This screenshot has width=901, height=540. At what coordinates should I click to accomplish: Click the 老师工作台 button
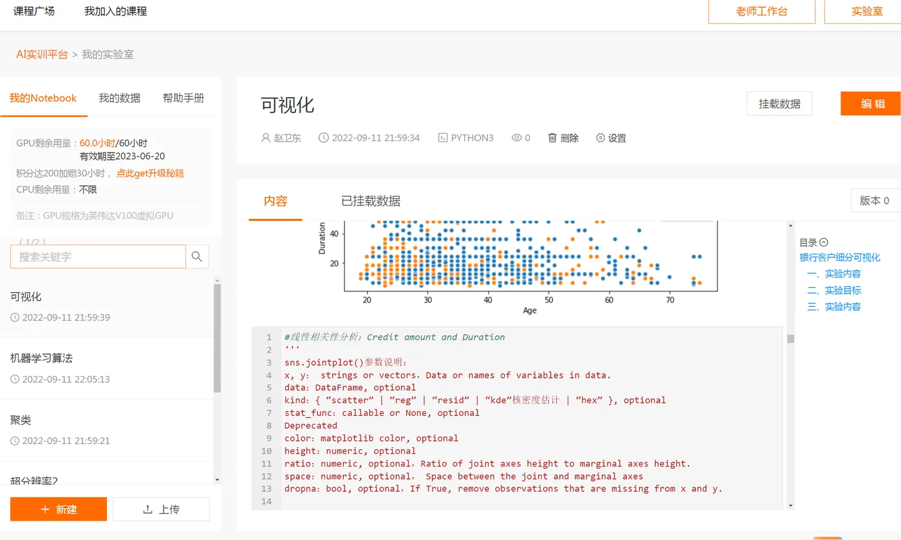click(761, 12)
